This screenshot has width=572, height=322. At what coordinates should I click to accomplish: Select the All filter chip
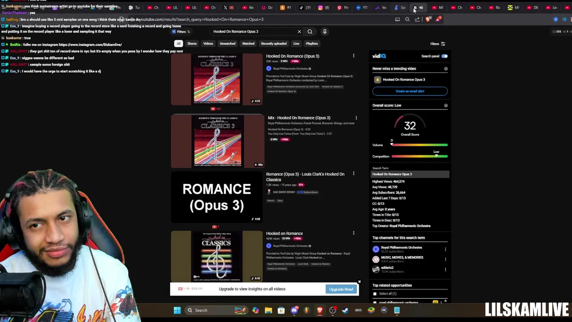[x=178, y=43]
